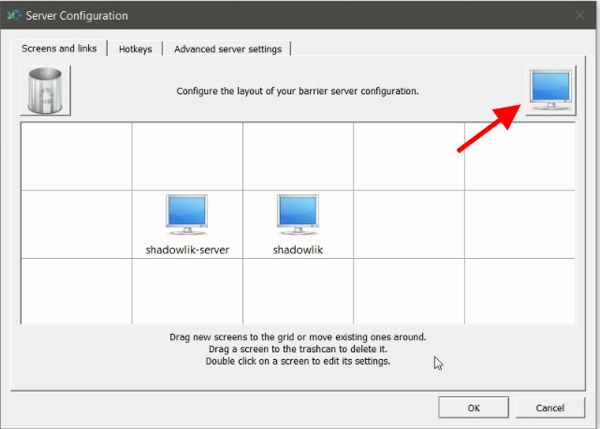Click the "shadowlik-server" label

[187, 250]
